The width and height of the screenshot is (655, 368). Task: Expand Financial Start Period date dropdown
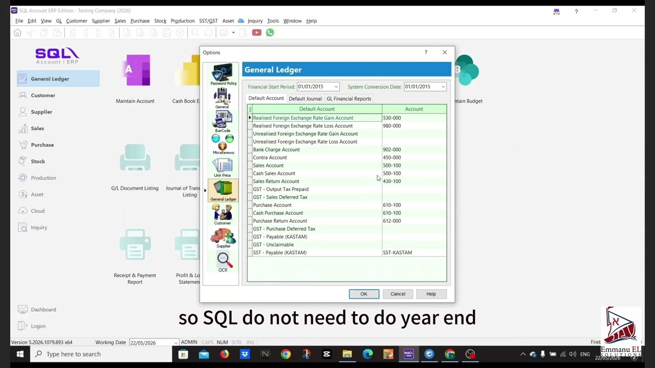click(336, 87)
